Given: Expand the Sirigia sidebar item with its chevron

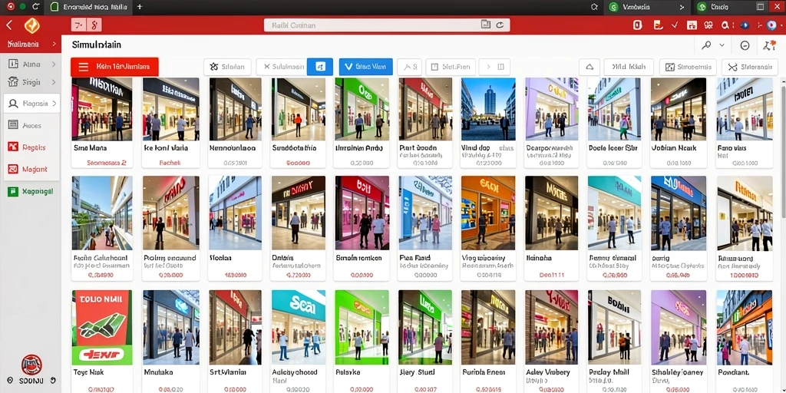Looking at the screenshot, I should point(53,81).
